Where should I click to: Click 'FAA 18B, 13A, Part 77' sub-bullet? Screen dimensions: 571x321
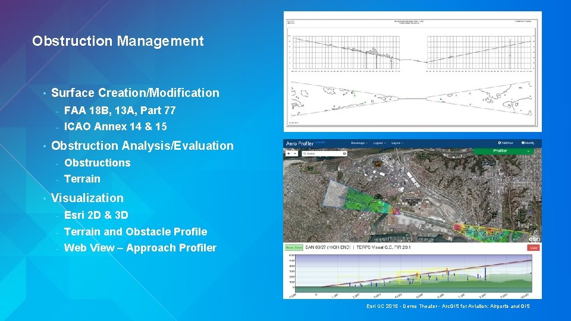pos(120,111)
